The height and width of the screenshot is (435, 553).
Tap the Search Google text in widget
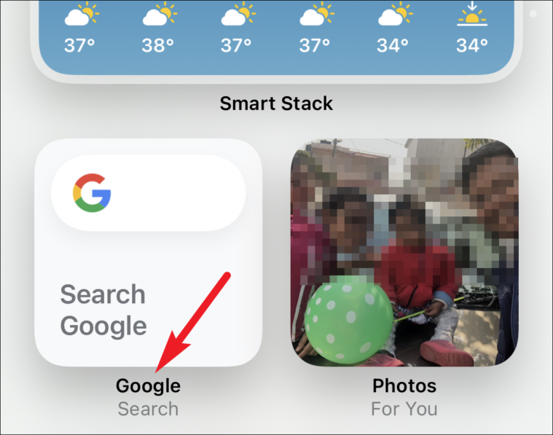point(103,310)
